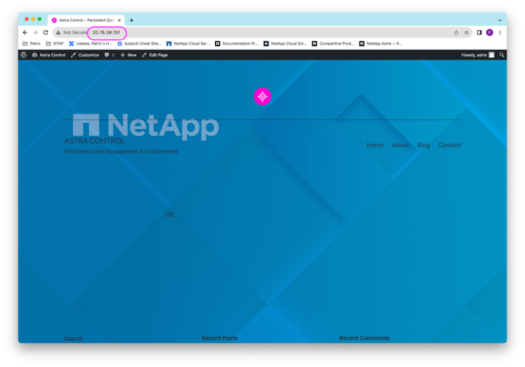Viewport: 525px width, 367px height.
Task: Open the Competitive Prod... bookmark
Action: pyautogui.click(x=333, y=44)
